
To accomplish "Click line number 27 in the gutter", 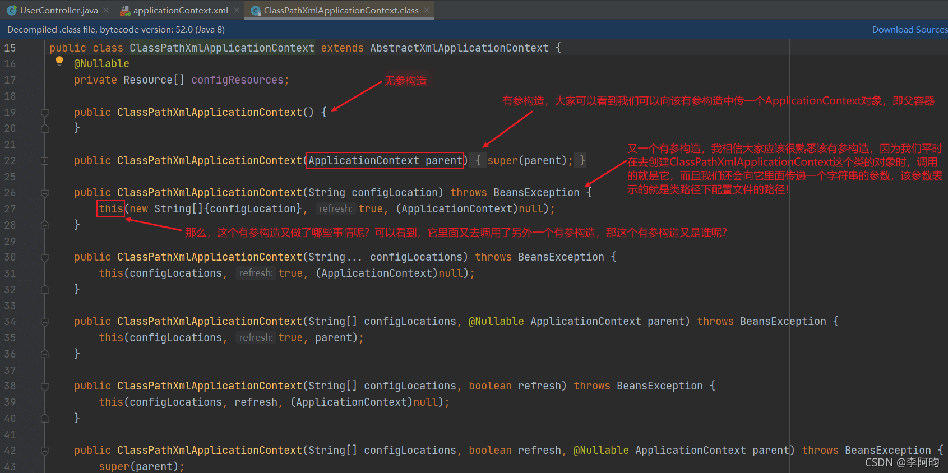I will [10, 209].
